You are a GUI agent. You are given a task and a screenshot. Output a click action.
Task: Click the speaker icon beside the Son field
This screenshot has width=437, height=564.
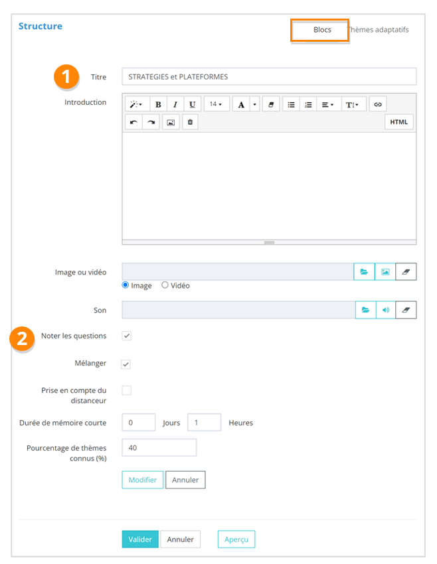coord(385,310)
